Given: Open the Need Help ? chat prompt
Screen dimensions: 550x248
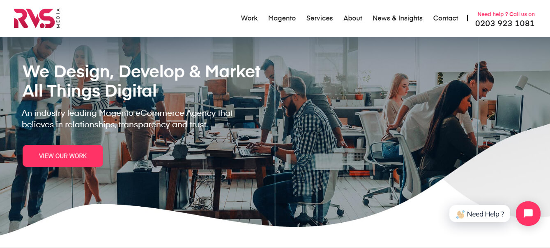Looking at the screenshot, I should click(480, 214).
